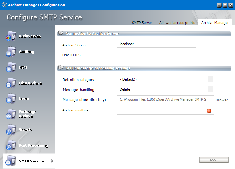Viewport: 235px width, 169px height.
Task: Select the Auditing sidebar icon
Action: tap(11, 52)
